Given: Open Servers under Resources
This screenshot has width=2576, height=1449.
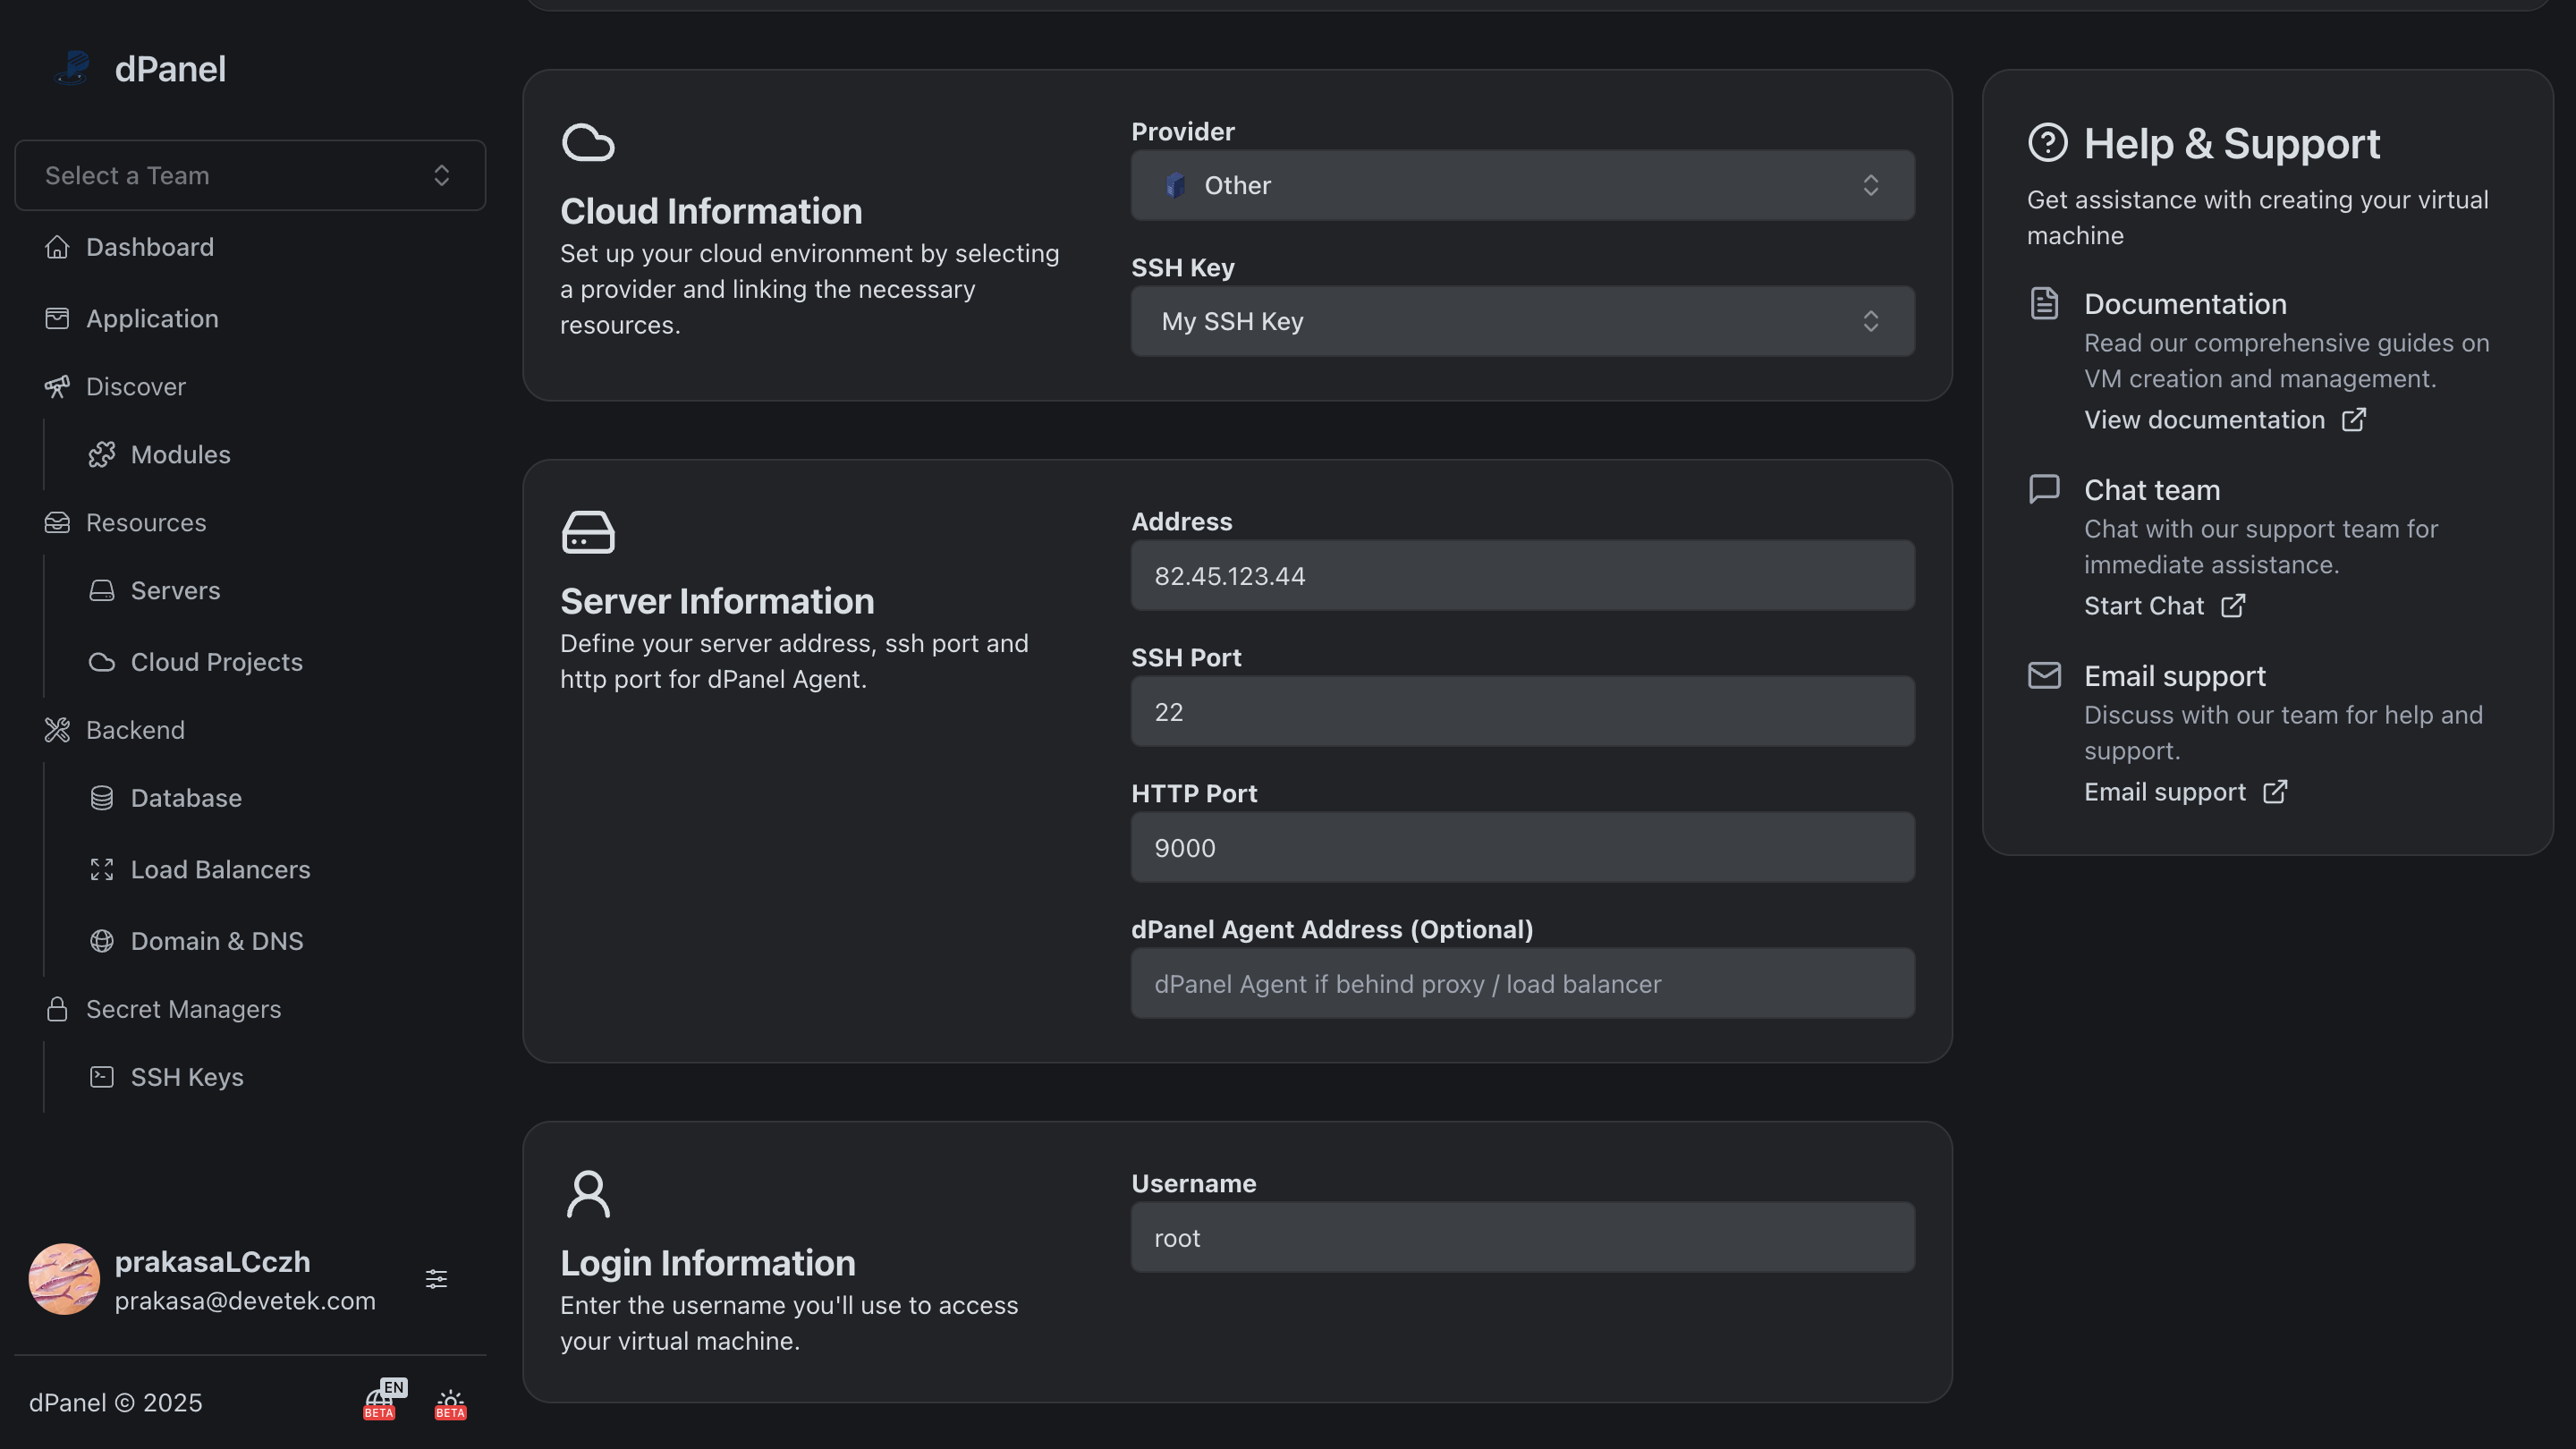Looking at the screenshot, I should 175,590.
